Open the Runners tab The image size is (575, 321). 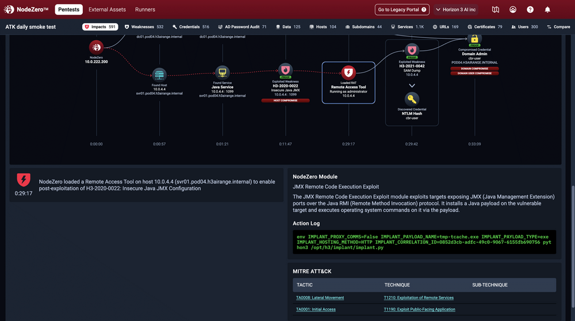pyautogui.click(x=145, y=10)
